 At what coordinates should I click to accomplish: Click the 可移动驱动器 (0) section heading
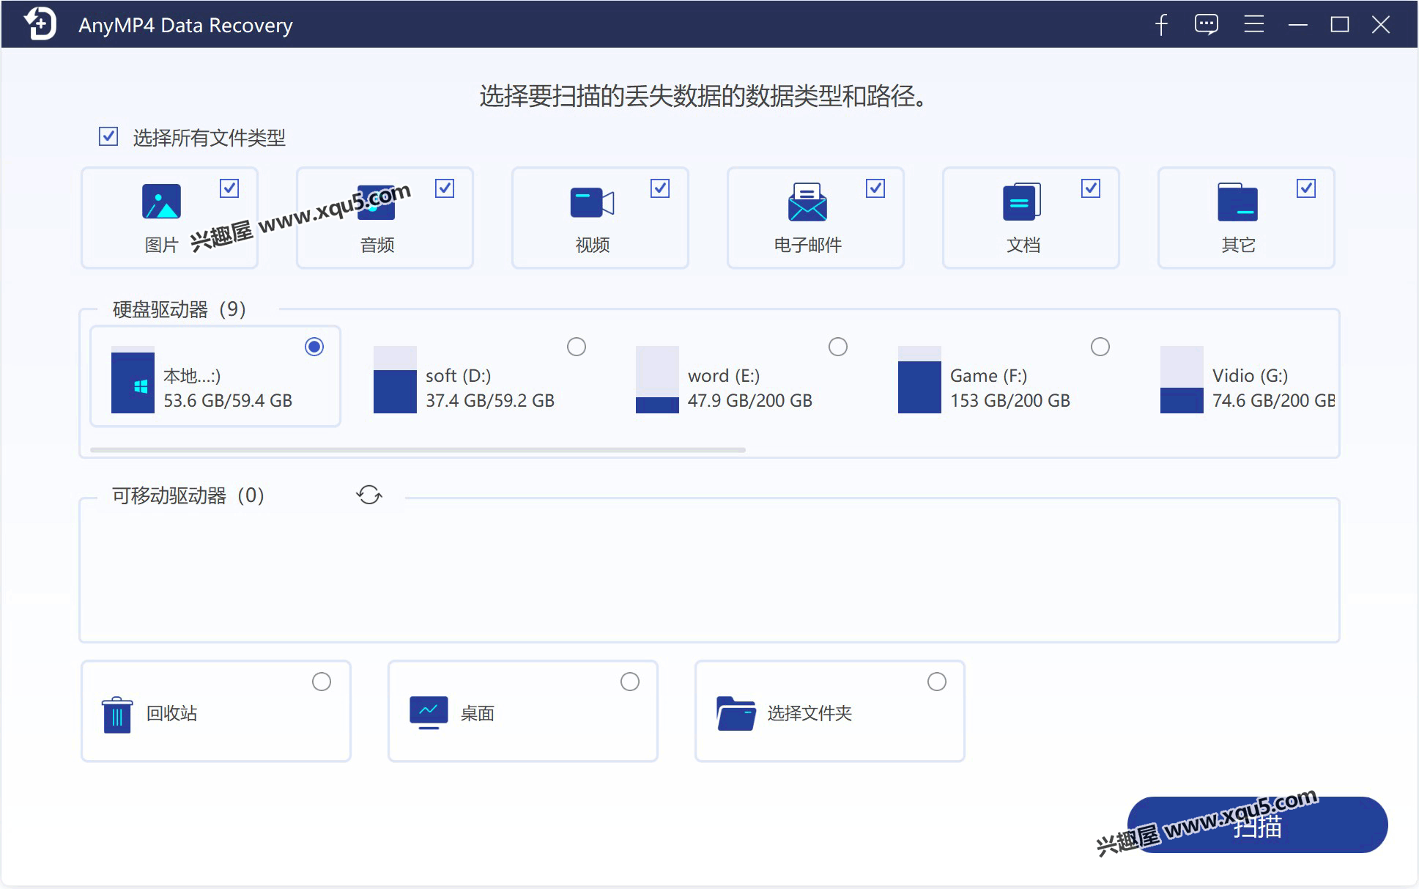tap(188, 495)
